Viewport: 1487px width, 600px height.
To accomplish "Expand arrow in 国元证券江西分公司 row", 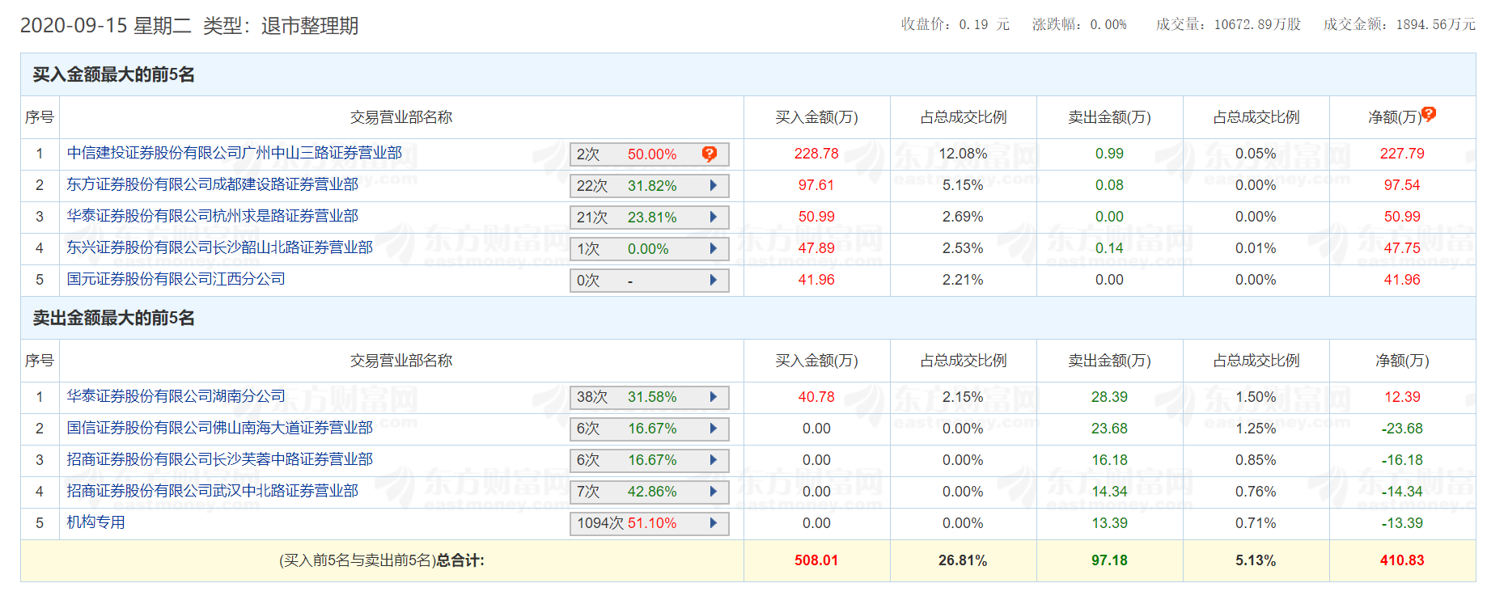I will pyautogui.click(x=714, y=280).
